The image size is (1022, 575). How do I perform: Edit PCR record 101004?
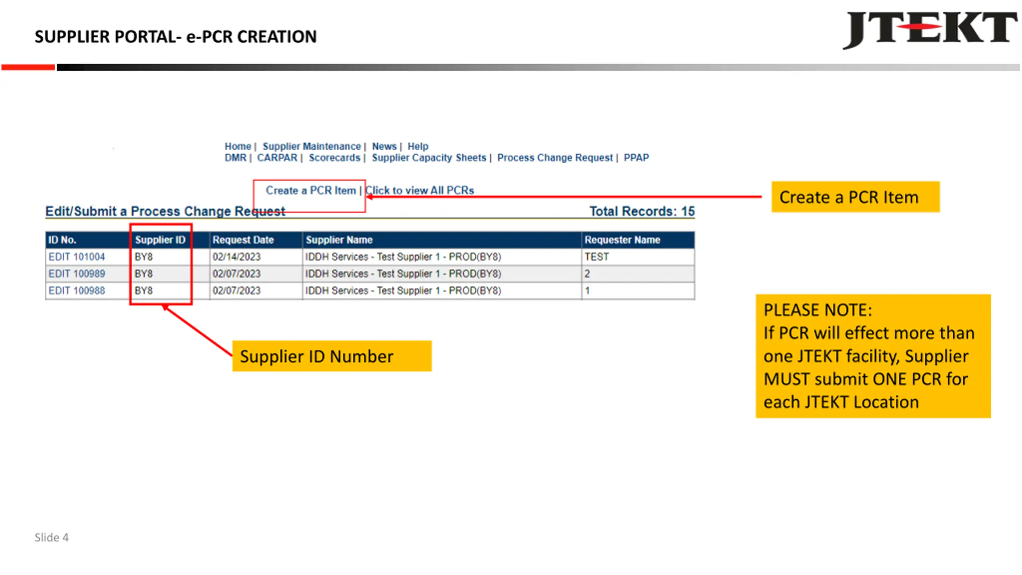coord(77,257)
